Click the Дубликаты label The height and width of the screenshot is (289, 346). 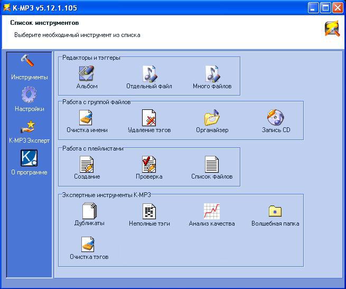pyautogui.click(x=89, y=223)
